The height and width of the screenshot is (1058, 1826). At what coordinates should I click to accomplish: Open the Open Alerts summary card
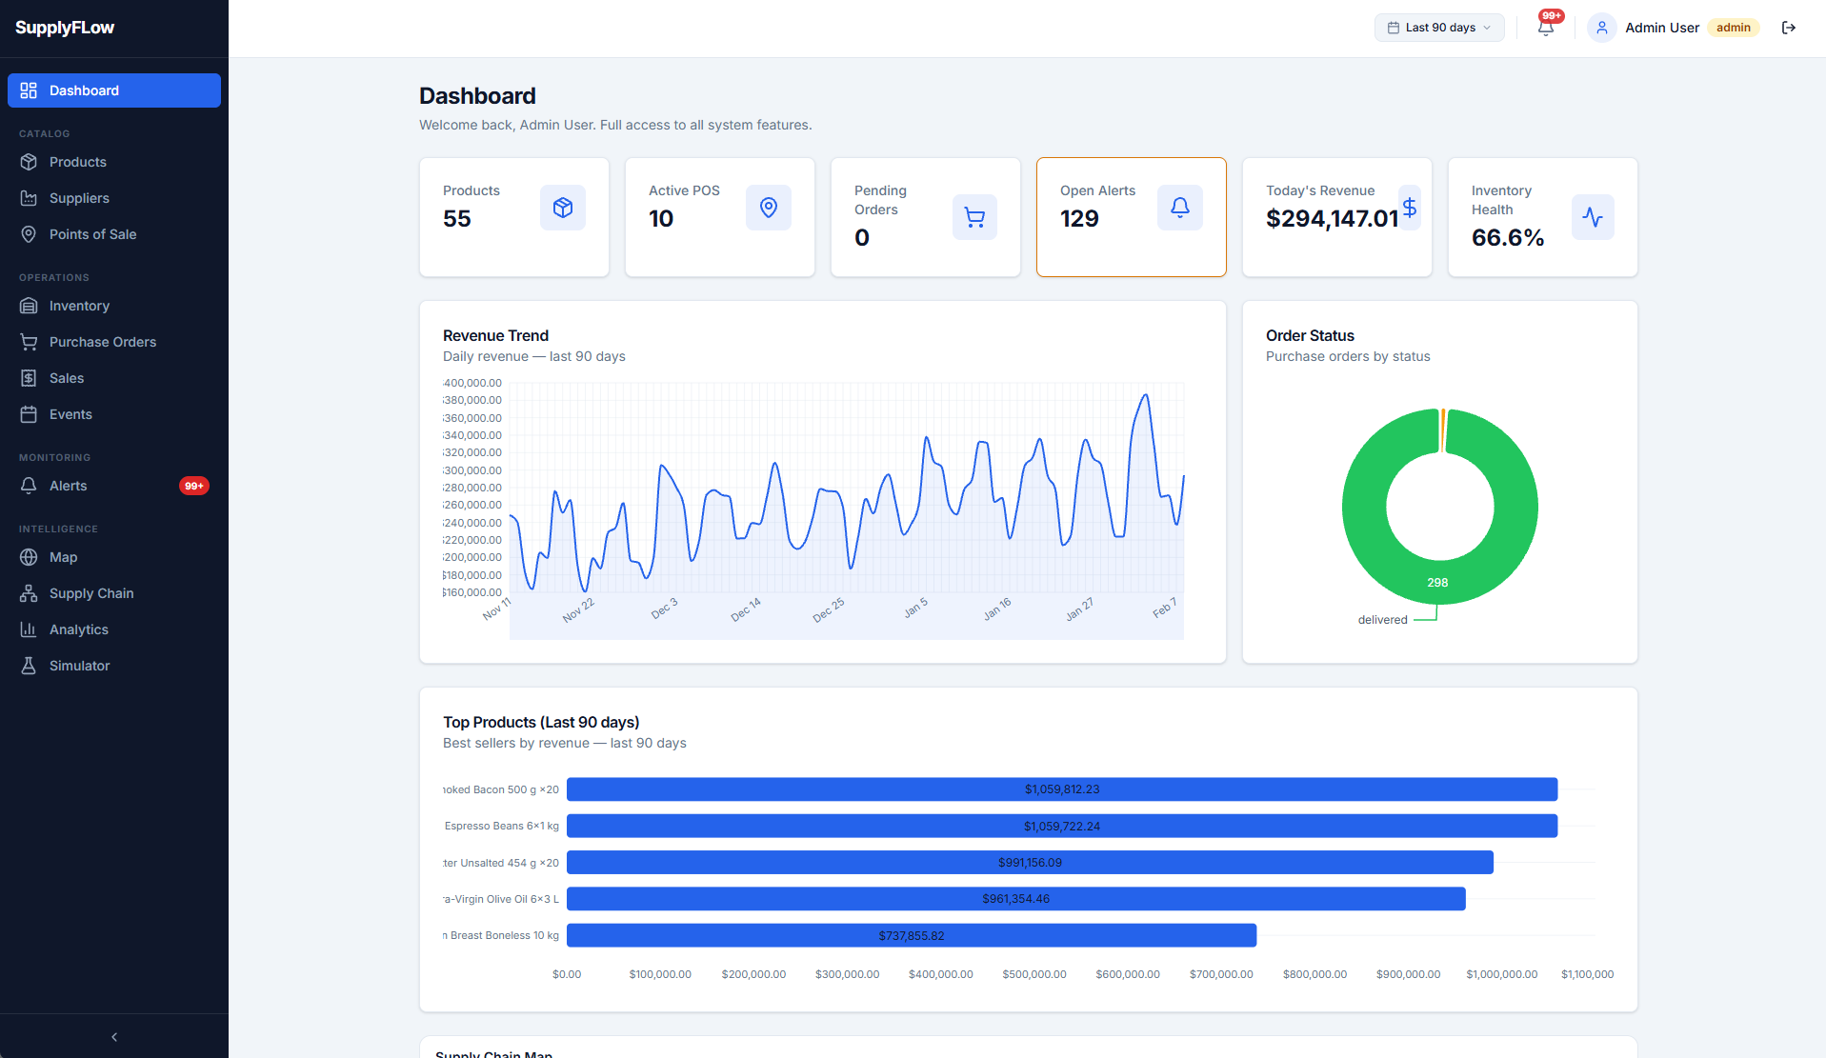pos(1131,217)
